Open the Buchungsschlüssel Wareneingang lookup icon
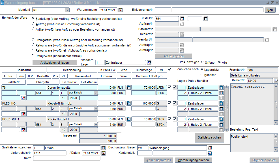 click(210, 148)
